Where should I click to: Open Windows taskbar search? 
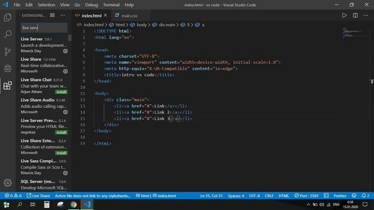pos(20,205)
